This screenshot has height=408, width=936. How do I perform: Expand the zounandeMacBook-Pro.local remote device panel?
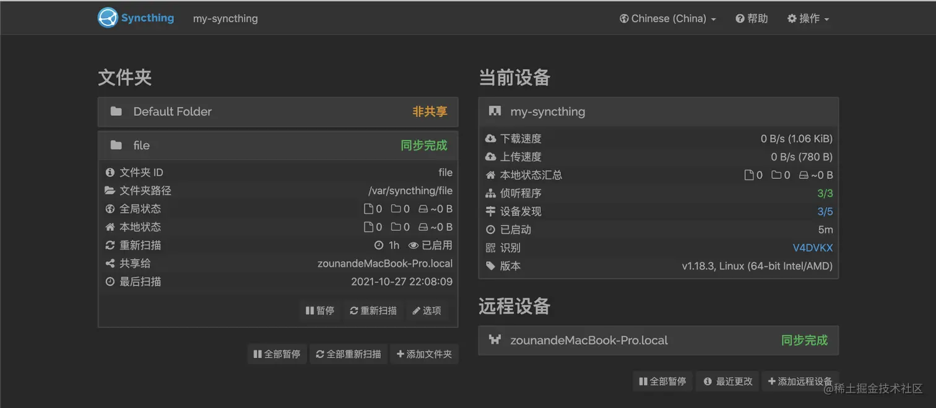(x=659, y=340)
